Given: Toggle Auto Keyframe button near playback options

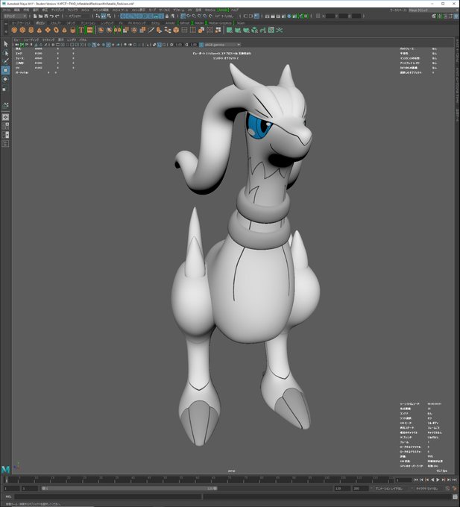Looking at the screenshot, I should pos(447,488).
